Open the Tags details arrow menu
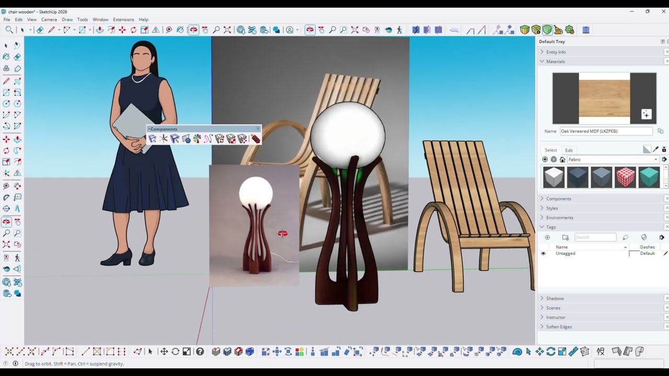This screenshot has width=669, height=376. coord(662,238)
